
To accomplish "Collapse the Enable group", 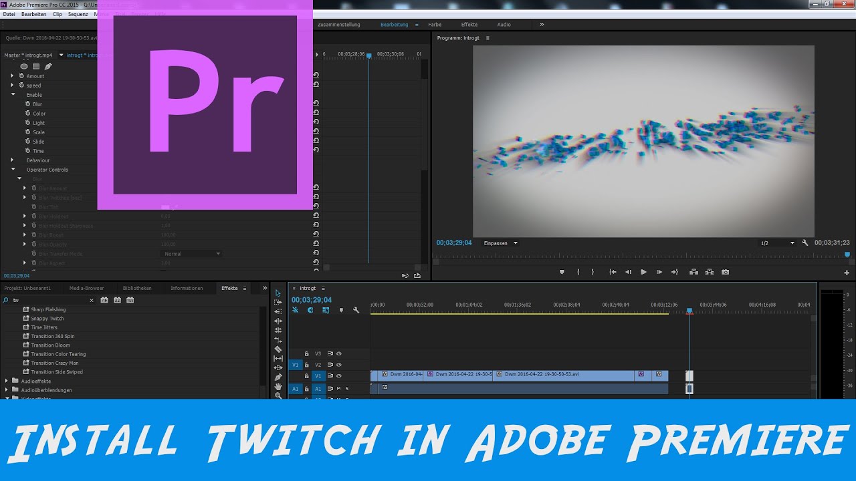I will [12, 94].
